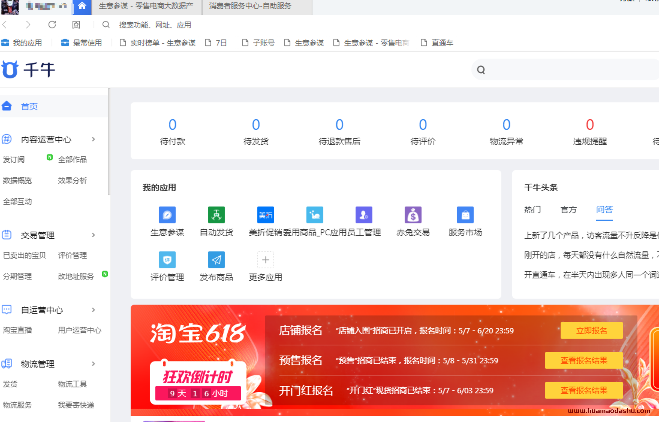Select the 官方 tab in 千牛头条
This screenshot has width=659, height=422.
tap(569, 210)
